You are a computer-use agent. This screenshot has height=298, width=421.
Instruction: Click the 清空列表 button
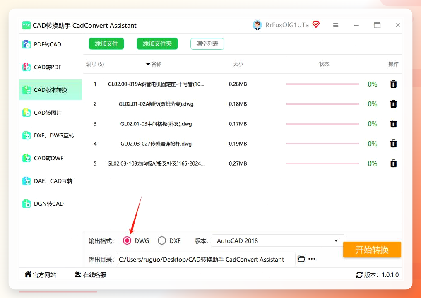pos(207,44)
